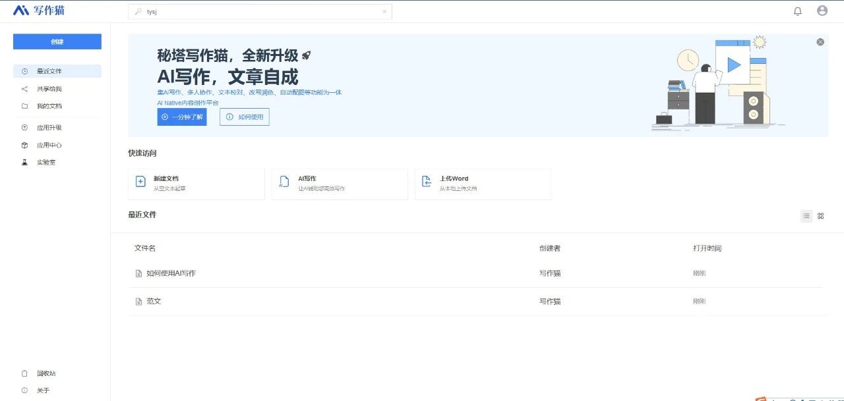The width and height of the screenshot is (844, 401).
Task: Click the upload Word file icon
Action: click(x=427, y=182)
